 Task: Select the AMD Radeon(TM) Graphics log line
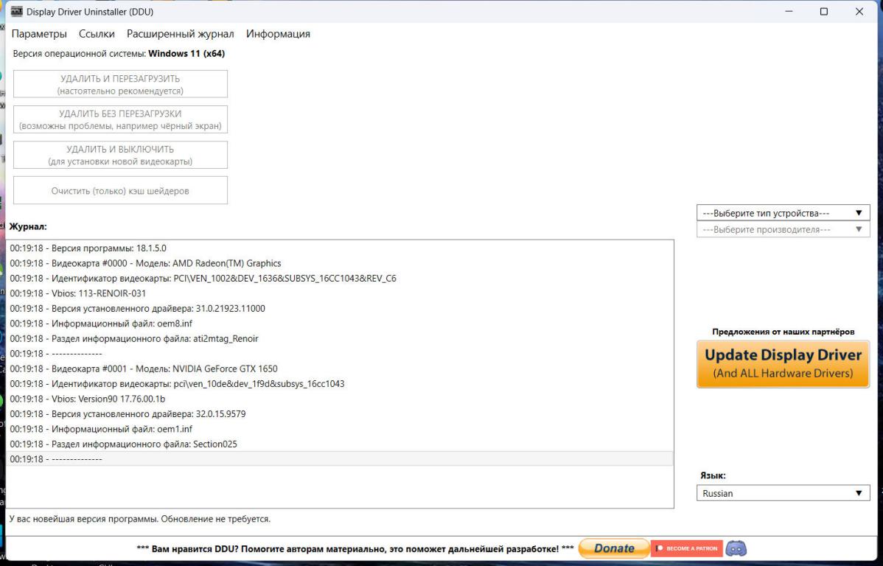pos(145,263)
